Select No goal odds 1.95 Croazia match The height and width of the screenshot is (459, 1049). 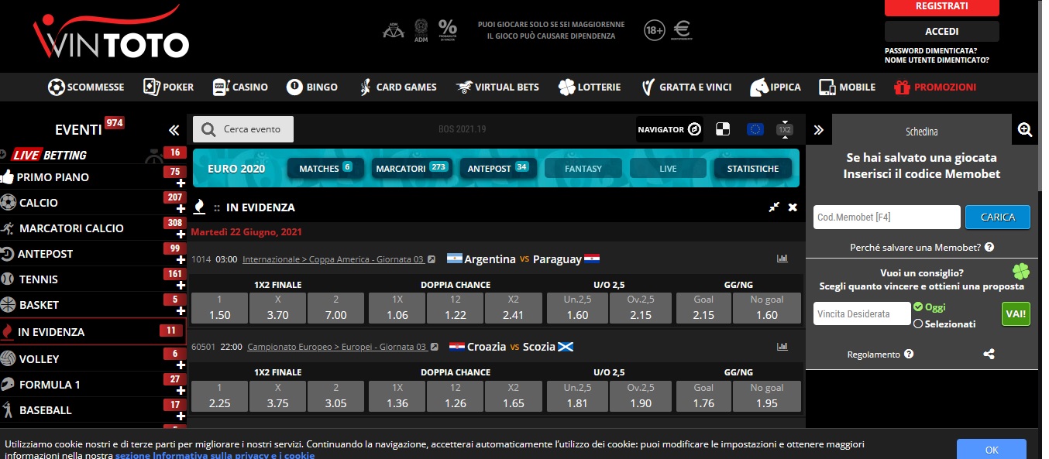click(767, 396)
